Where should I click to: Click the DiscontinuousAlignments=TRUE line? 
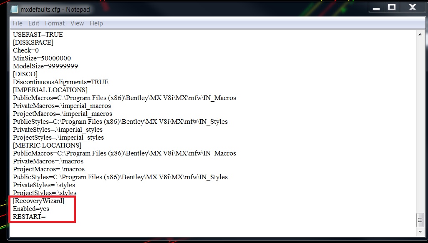click(x=60, y=82)
